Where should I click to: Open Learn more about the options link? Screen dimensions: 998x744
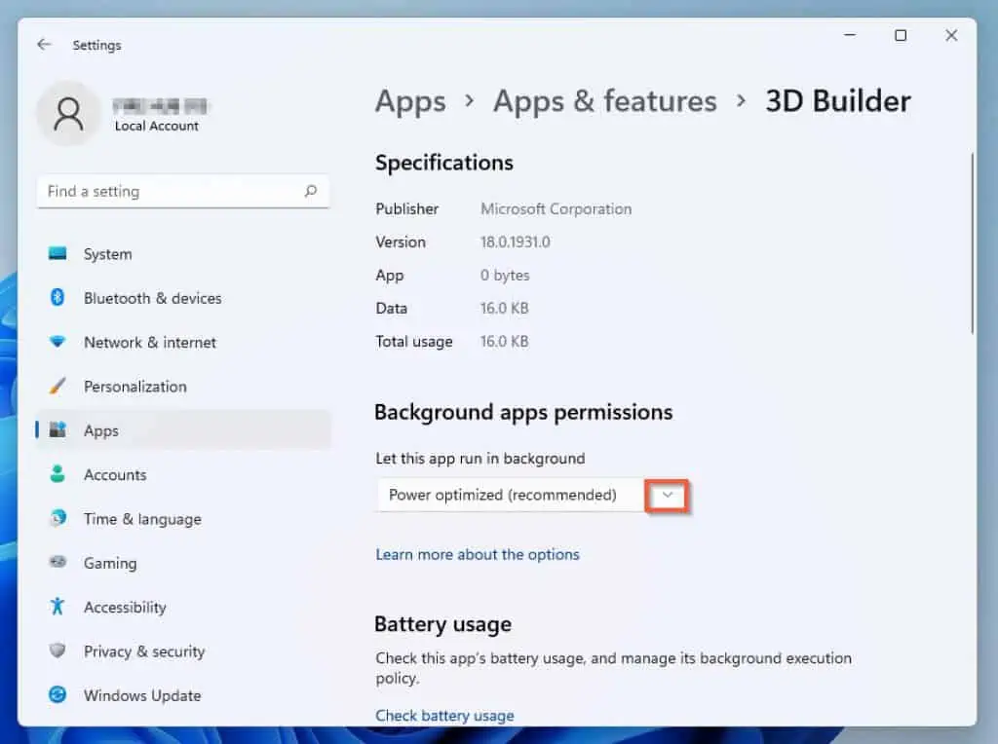(478, 554)
